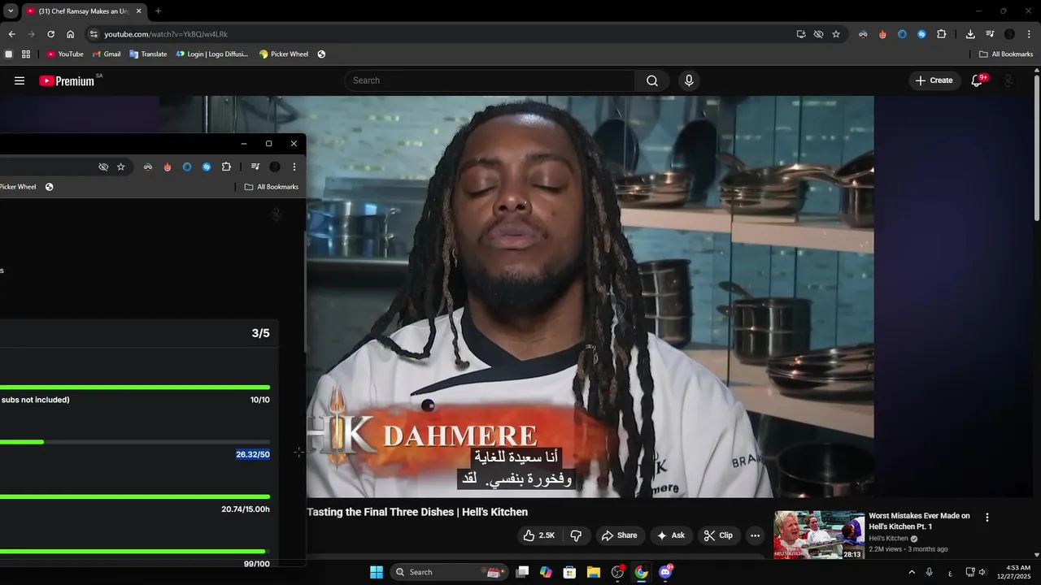Click the YouTube search magnifier button
This screenshot has height=585, width=1041.
tap(652, 80)
